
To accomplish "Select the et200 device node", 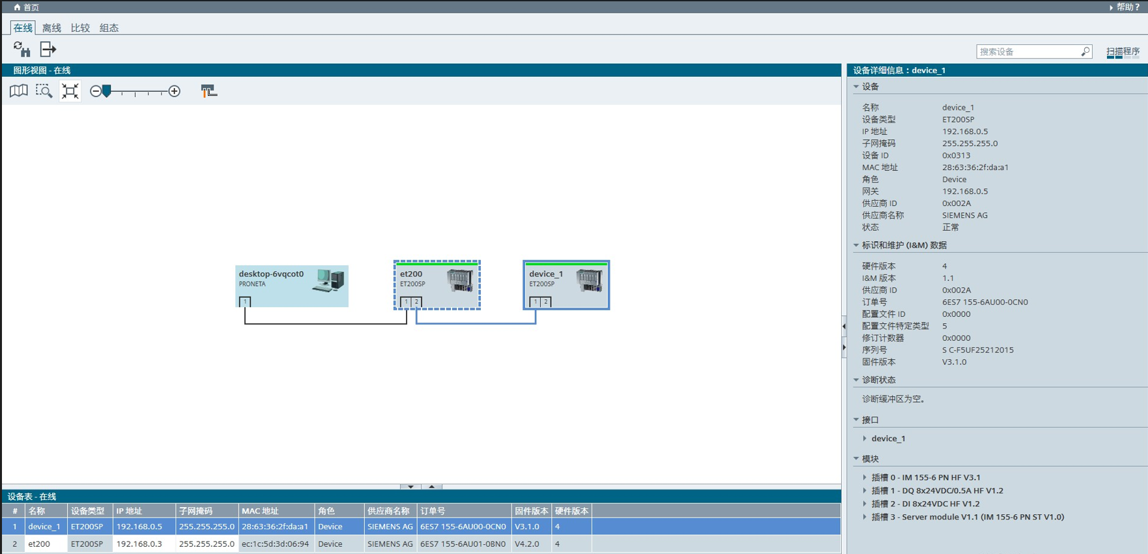I will (x=437, y=285).
